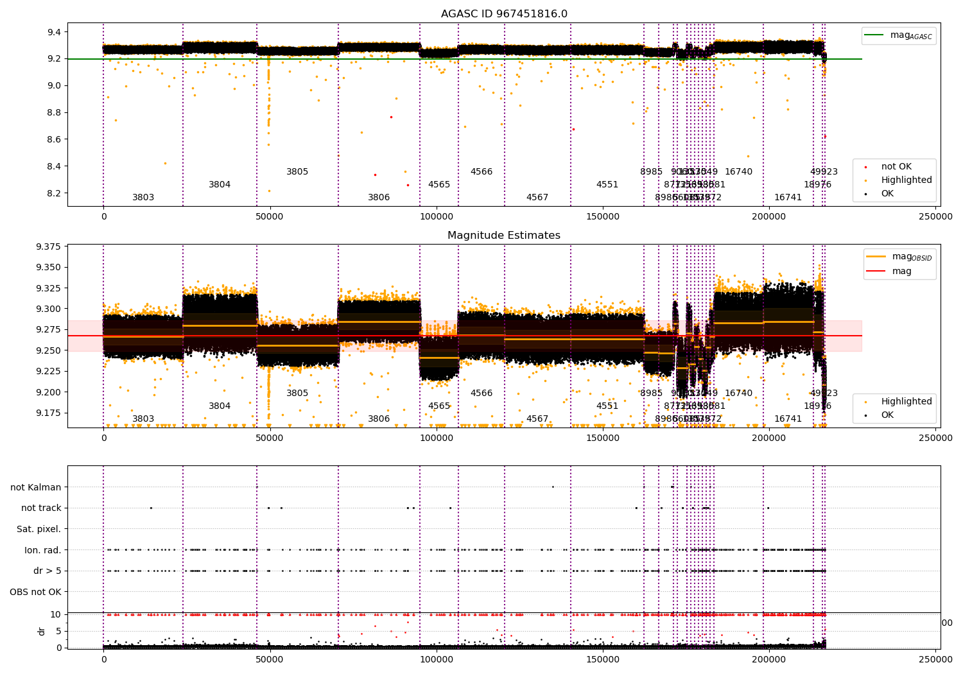963x674 pixels.
Task: Click OBSID label 3803 in Magnitude Estimates panel
Action: coord(143,419)
